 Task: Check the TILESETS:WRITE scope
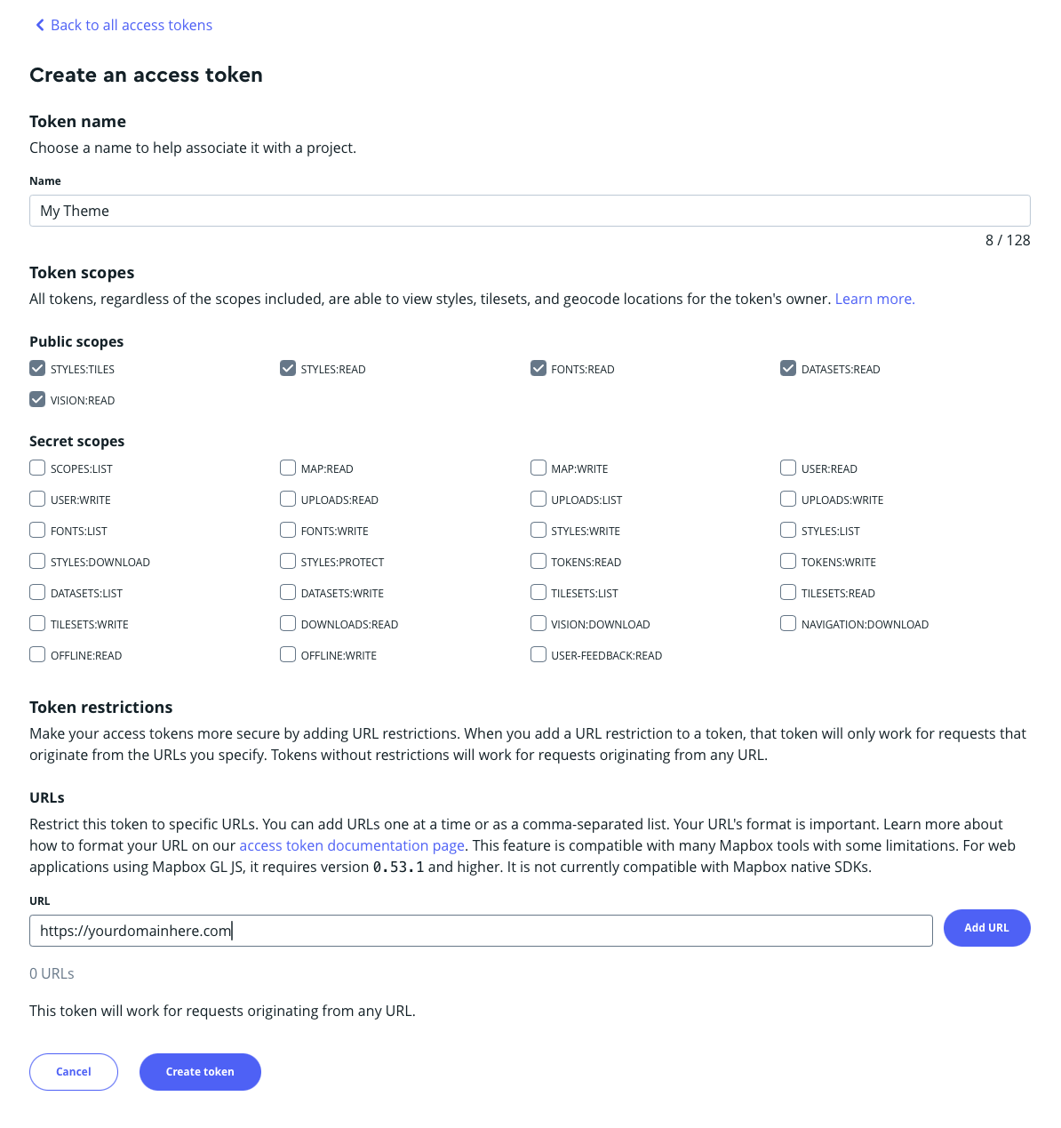pyautogui.click(x=37, y=623)
